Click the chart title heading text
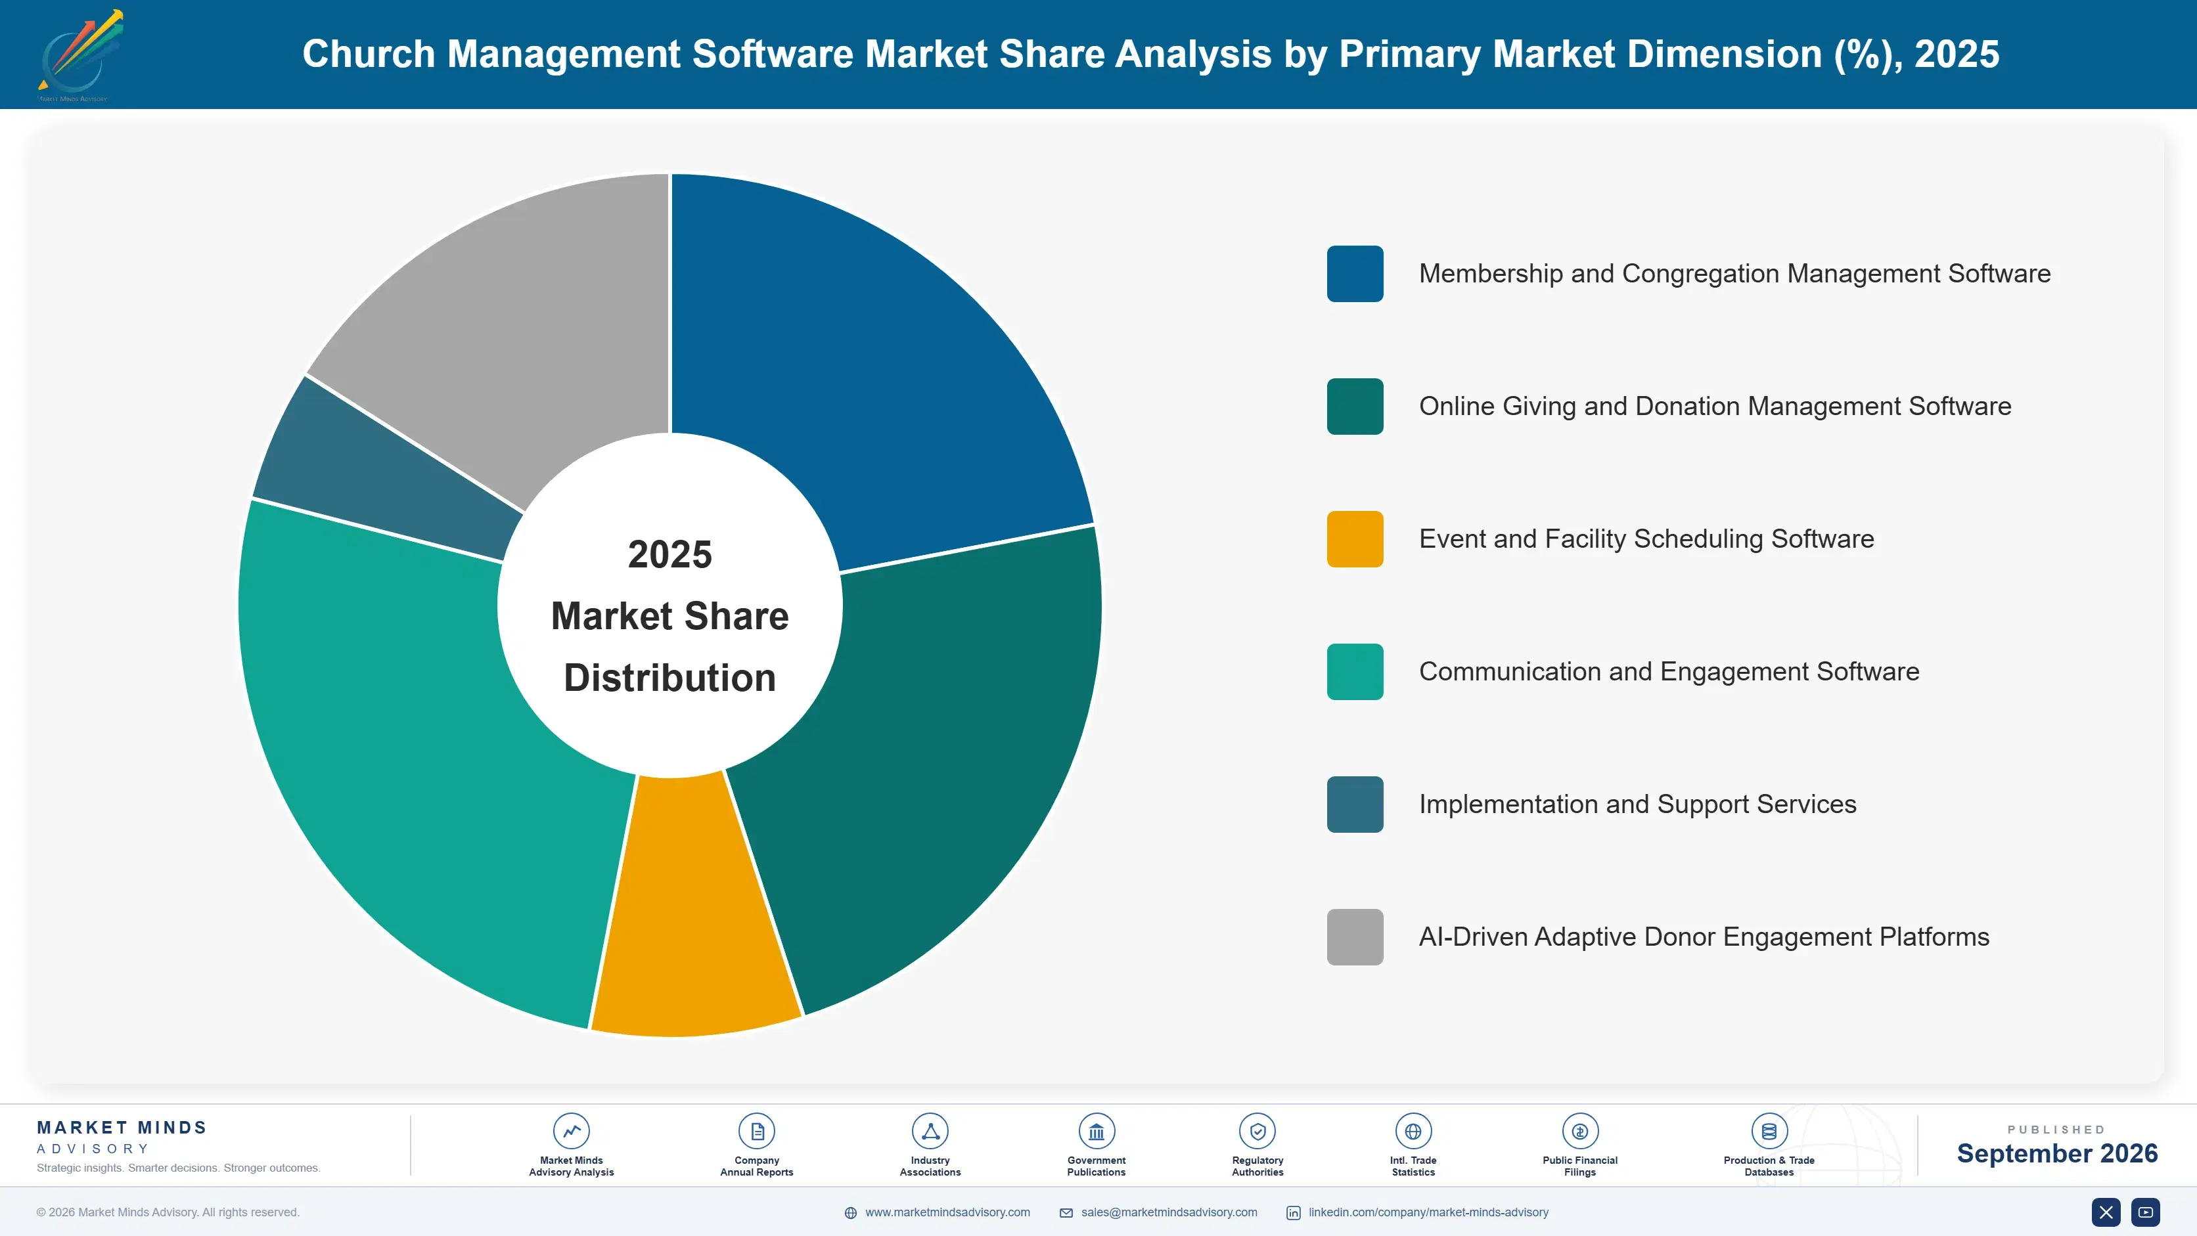This screenshot has height=1236, width=2197. click(x=1150, y=54)
